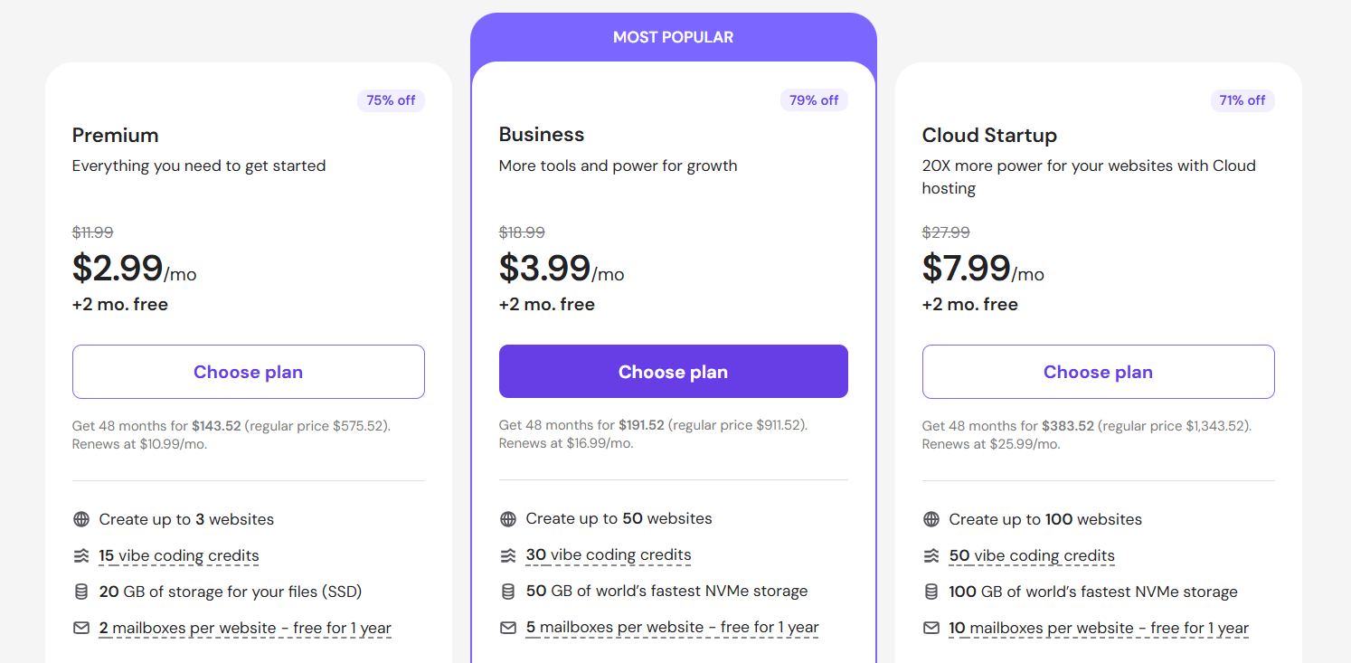Viewport: 1351px width, 663px height.
Task: Open 30 vibe coding credits tooltip link
Action: tap(609, 554)
